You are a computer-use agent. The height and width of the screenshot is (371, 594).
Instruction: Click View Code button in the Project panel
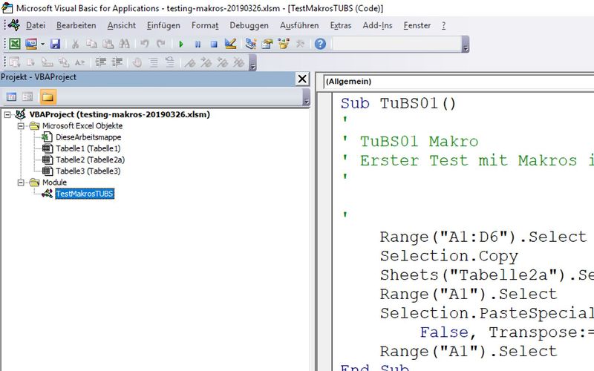click(x=12, y=96)
